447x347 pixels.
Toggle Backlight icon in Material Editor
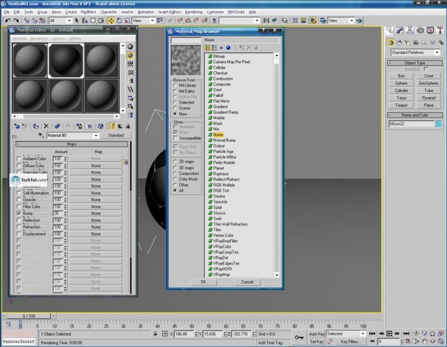pyautogui.click(x=130, y=55)
